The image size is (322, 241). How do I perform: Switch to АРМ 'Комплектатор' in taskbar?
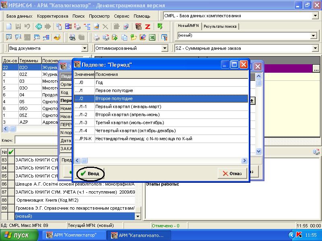pyautogui.click(x=76, y=235)
